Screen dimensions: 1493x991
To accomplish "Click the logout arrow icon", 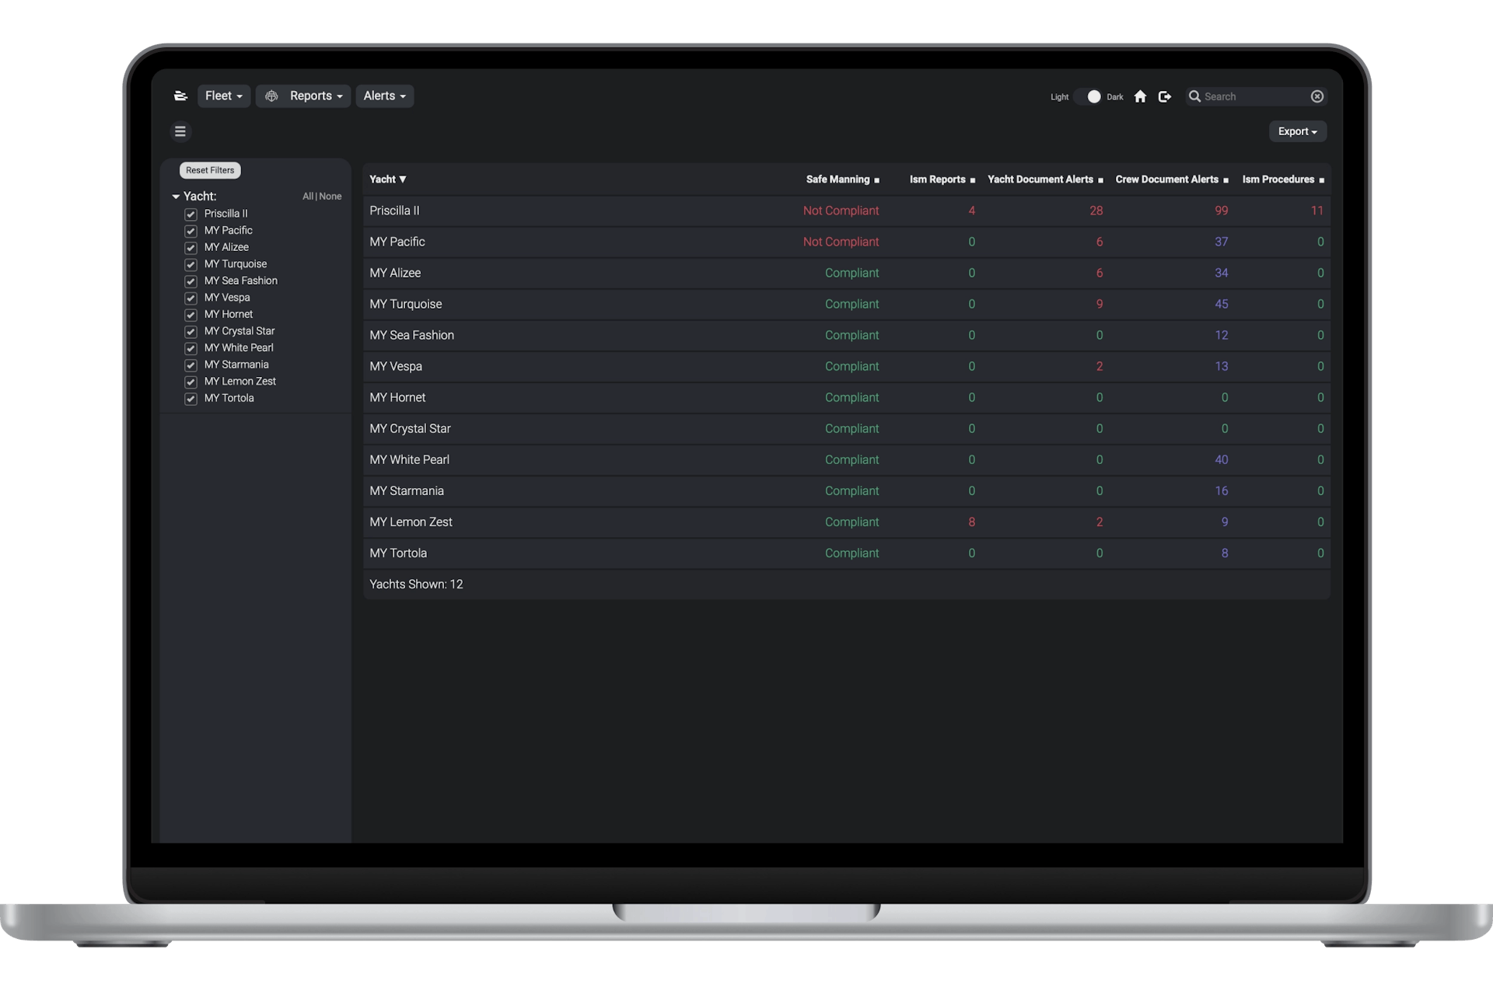I will (1164, 96).
